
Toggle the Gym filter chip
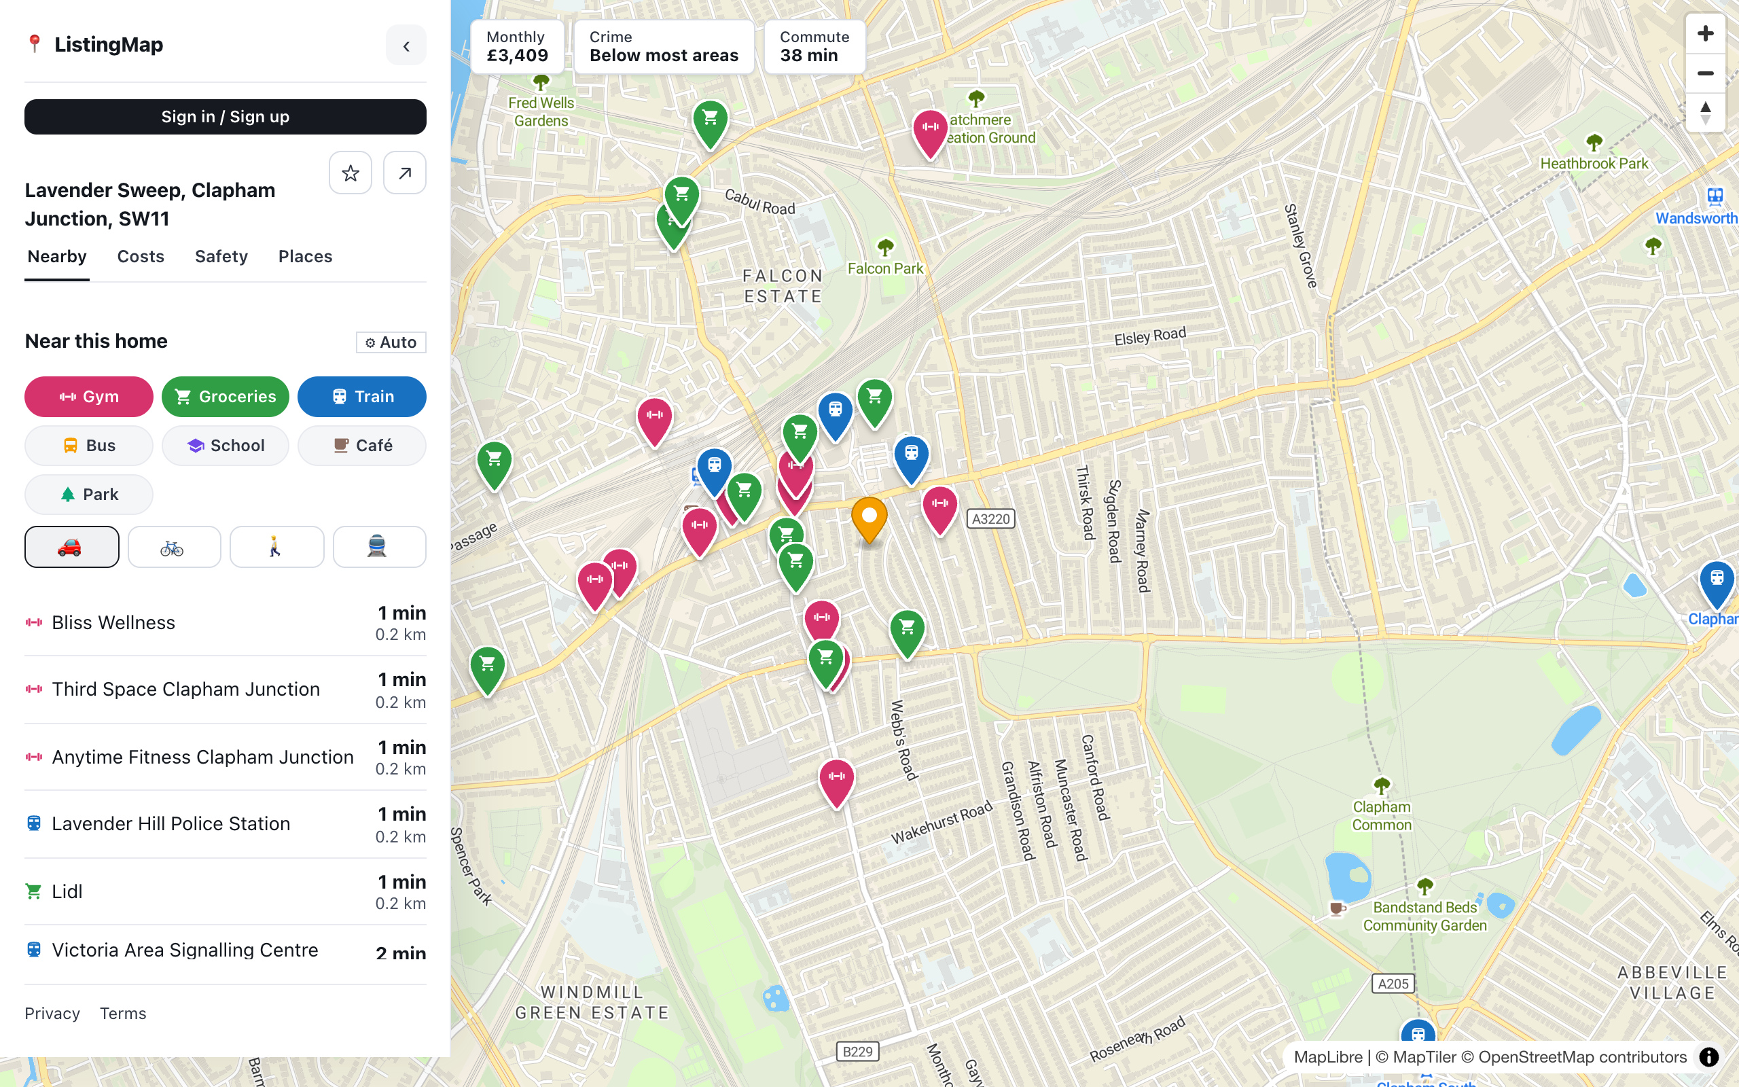tap(89, 397)
